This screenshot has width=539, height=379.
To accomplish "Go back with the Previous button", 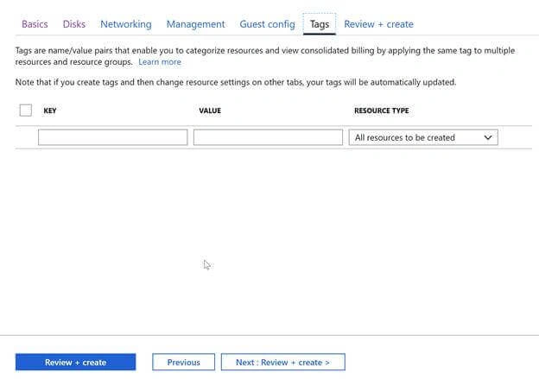I will pyautogui.click(x=184, y=362).
